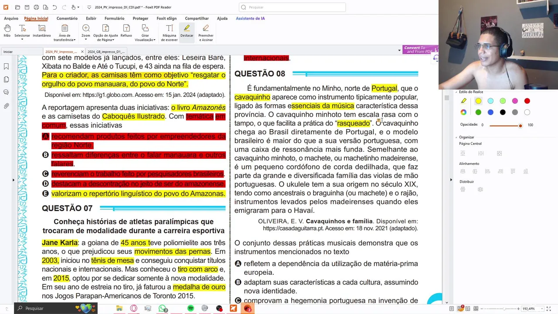Click the redo arrow icon
The height and width of the screenshot is (314, 558).
pyautogui.click(x=64, y=7)
